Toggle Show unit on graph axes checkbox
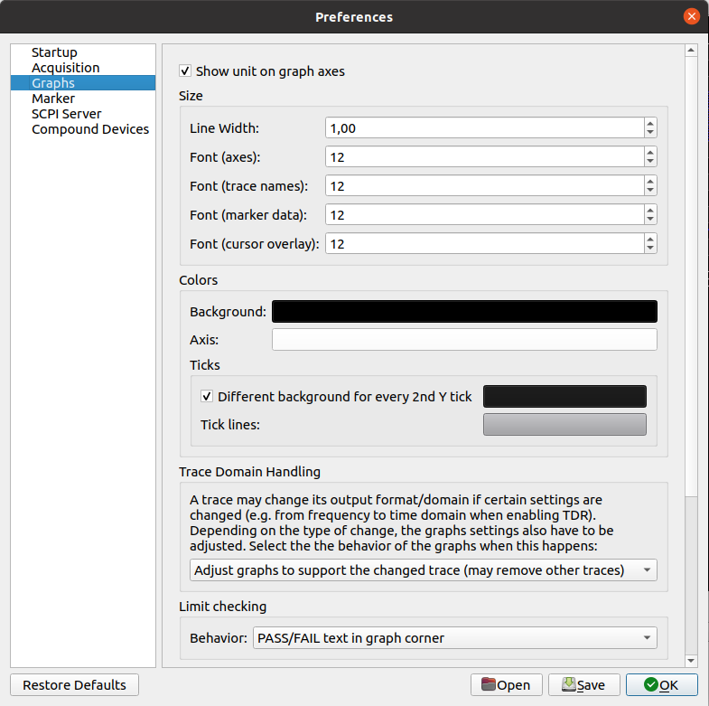The image size is (709, 706). [x=186, y=71]
